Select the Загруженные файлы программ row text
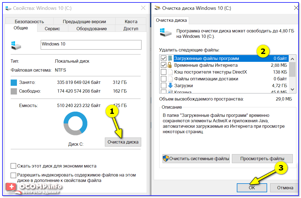Viewport: 301px width, 198px height. pyautogui.click(x=206, y=58)
